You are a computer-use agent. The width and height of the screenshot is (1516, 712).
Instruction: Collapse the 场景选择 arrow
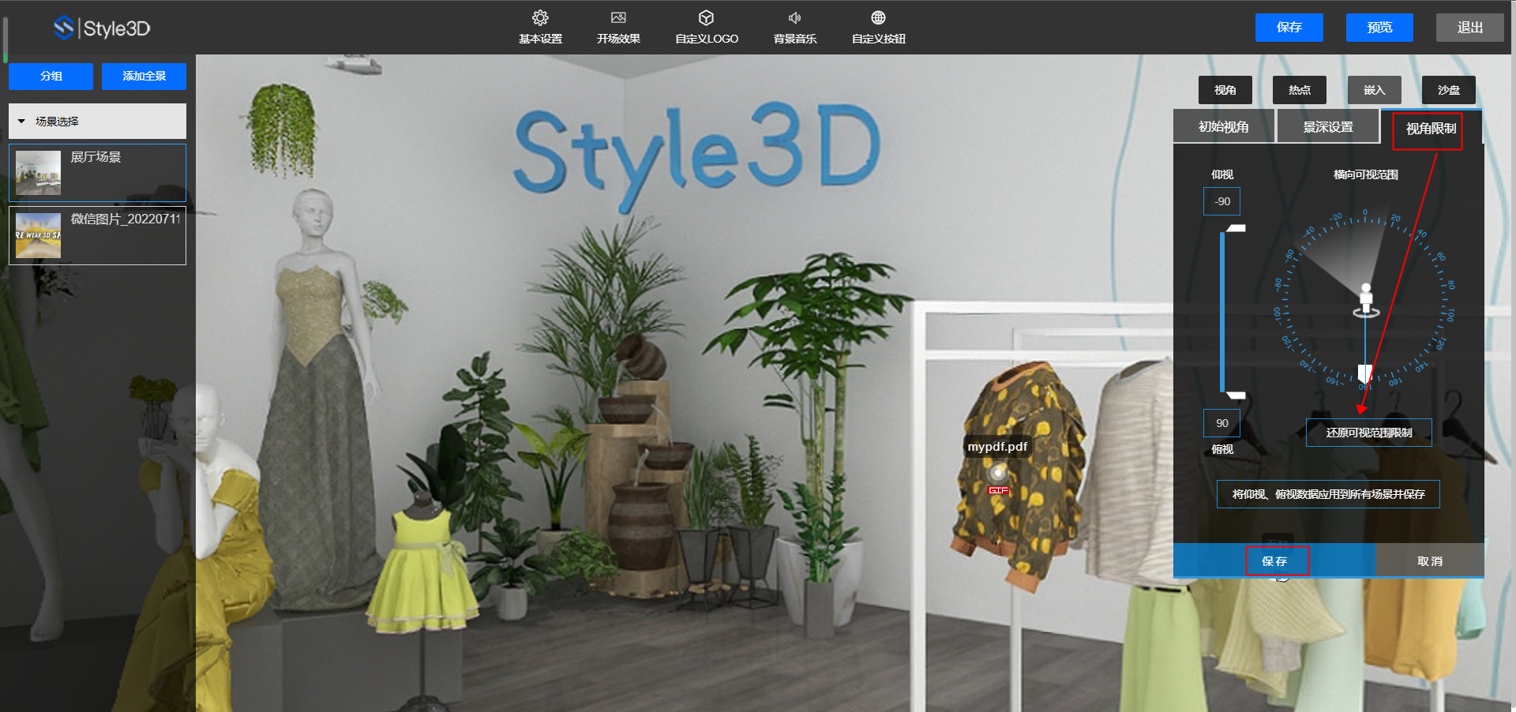point(21,122)
